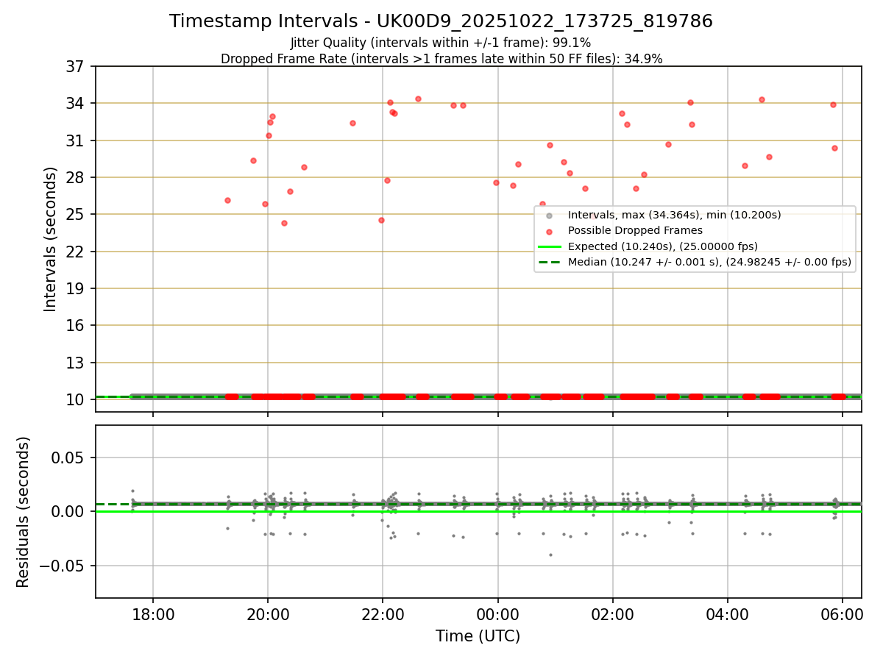Screen dimensions: 883x662
Task: Select legend text 'Intervals, max (34.364s), min (10.200s)'
Action: 674,215
